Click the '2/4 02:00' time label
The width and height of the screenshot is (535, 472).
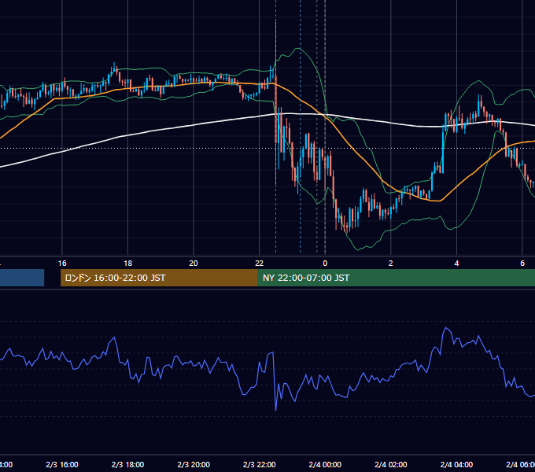coord(391,464)
